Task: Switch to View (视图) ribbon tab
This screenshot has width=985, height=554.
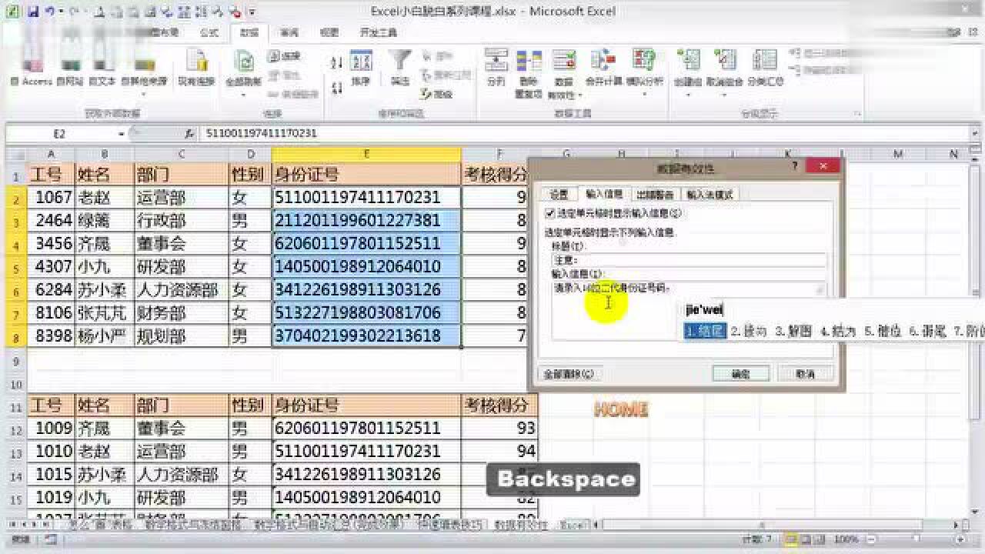Action: 329,33
